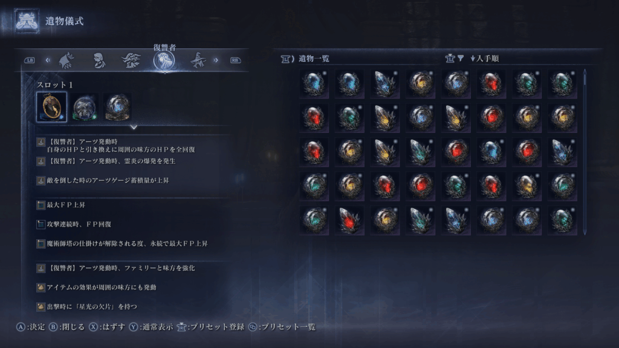Click the relic list vertical scrollbar
Viewport: 619px width, 348px height.
(585, 152)
